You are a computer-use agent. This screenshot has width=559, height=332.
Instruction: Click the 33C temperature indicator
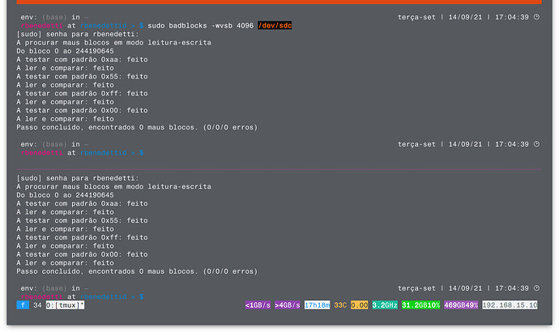[x=339, y=305]
